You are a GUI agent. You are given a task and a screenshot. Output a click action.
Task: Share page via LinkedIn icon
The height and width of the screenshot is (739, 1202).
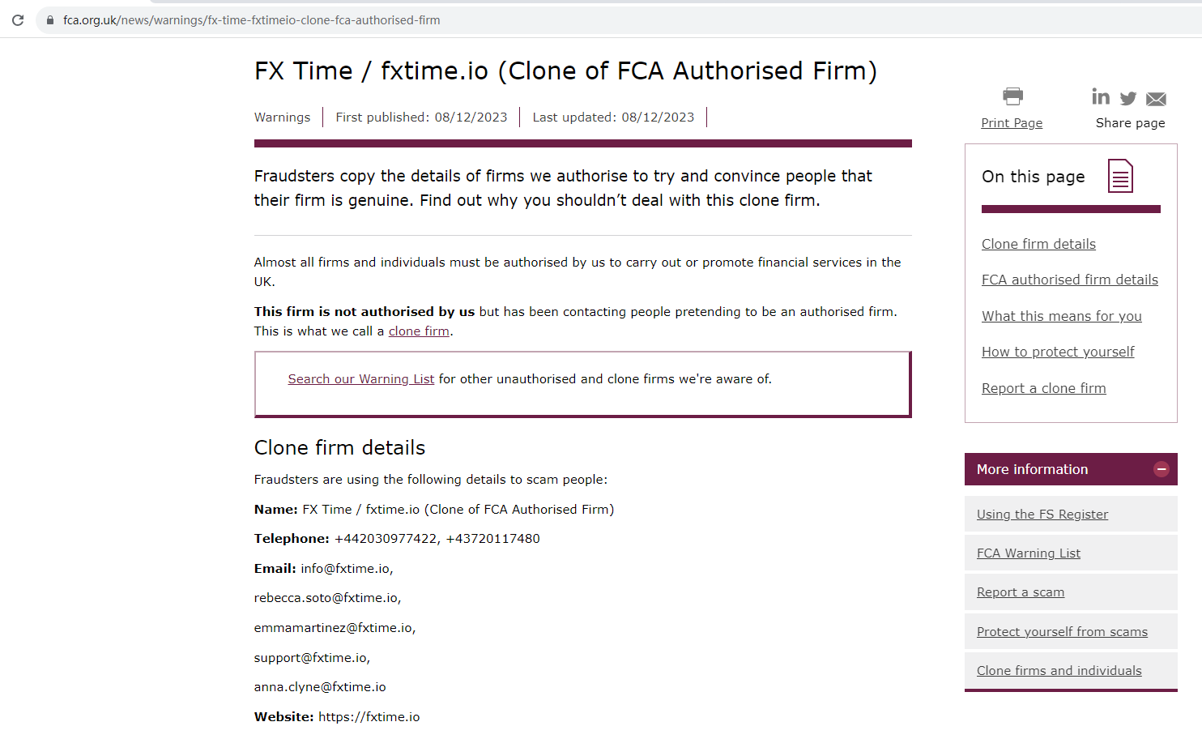[x=1101, y=97]
